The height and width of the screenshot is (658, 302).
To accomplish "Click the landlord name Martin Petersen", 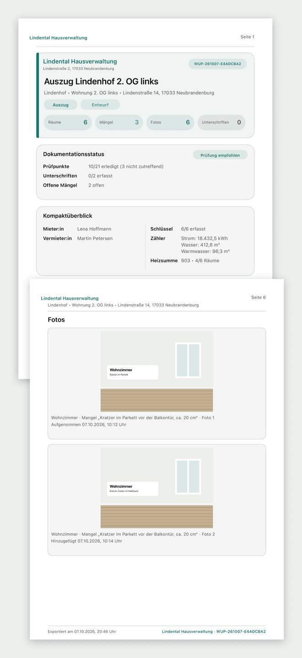I will (x=95, y=239).
